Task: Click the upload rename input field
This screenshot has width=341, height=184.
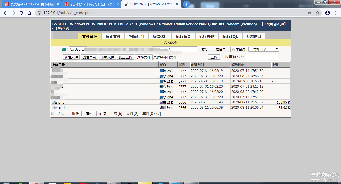Action: coord(262,57)
